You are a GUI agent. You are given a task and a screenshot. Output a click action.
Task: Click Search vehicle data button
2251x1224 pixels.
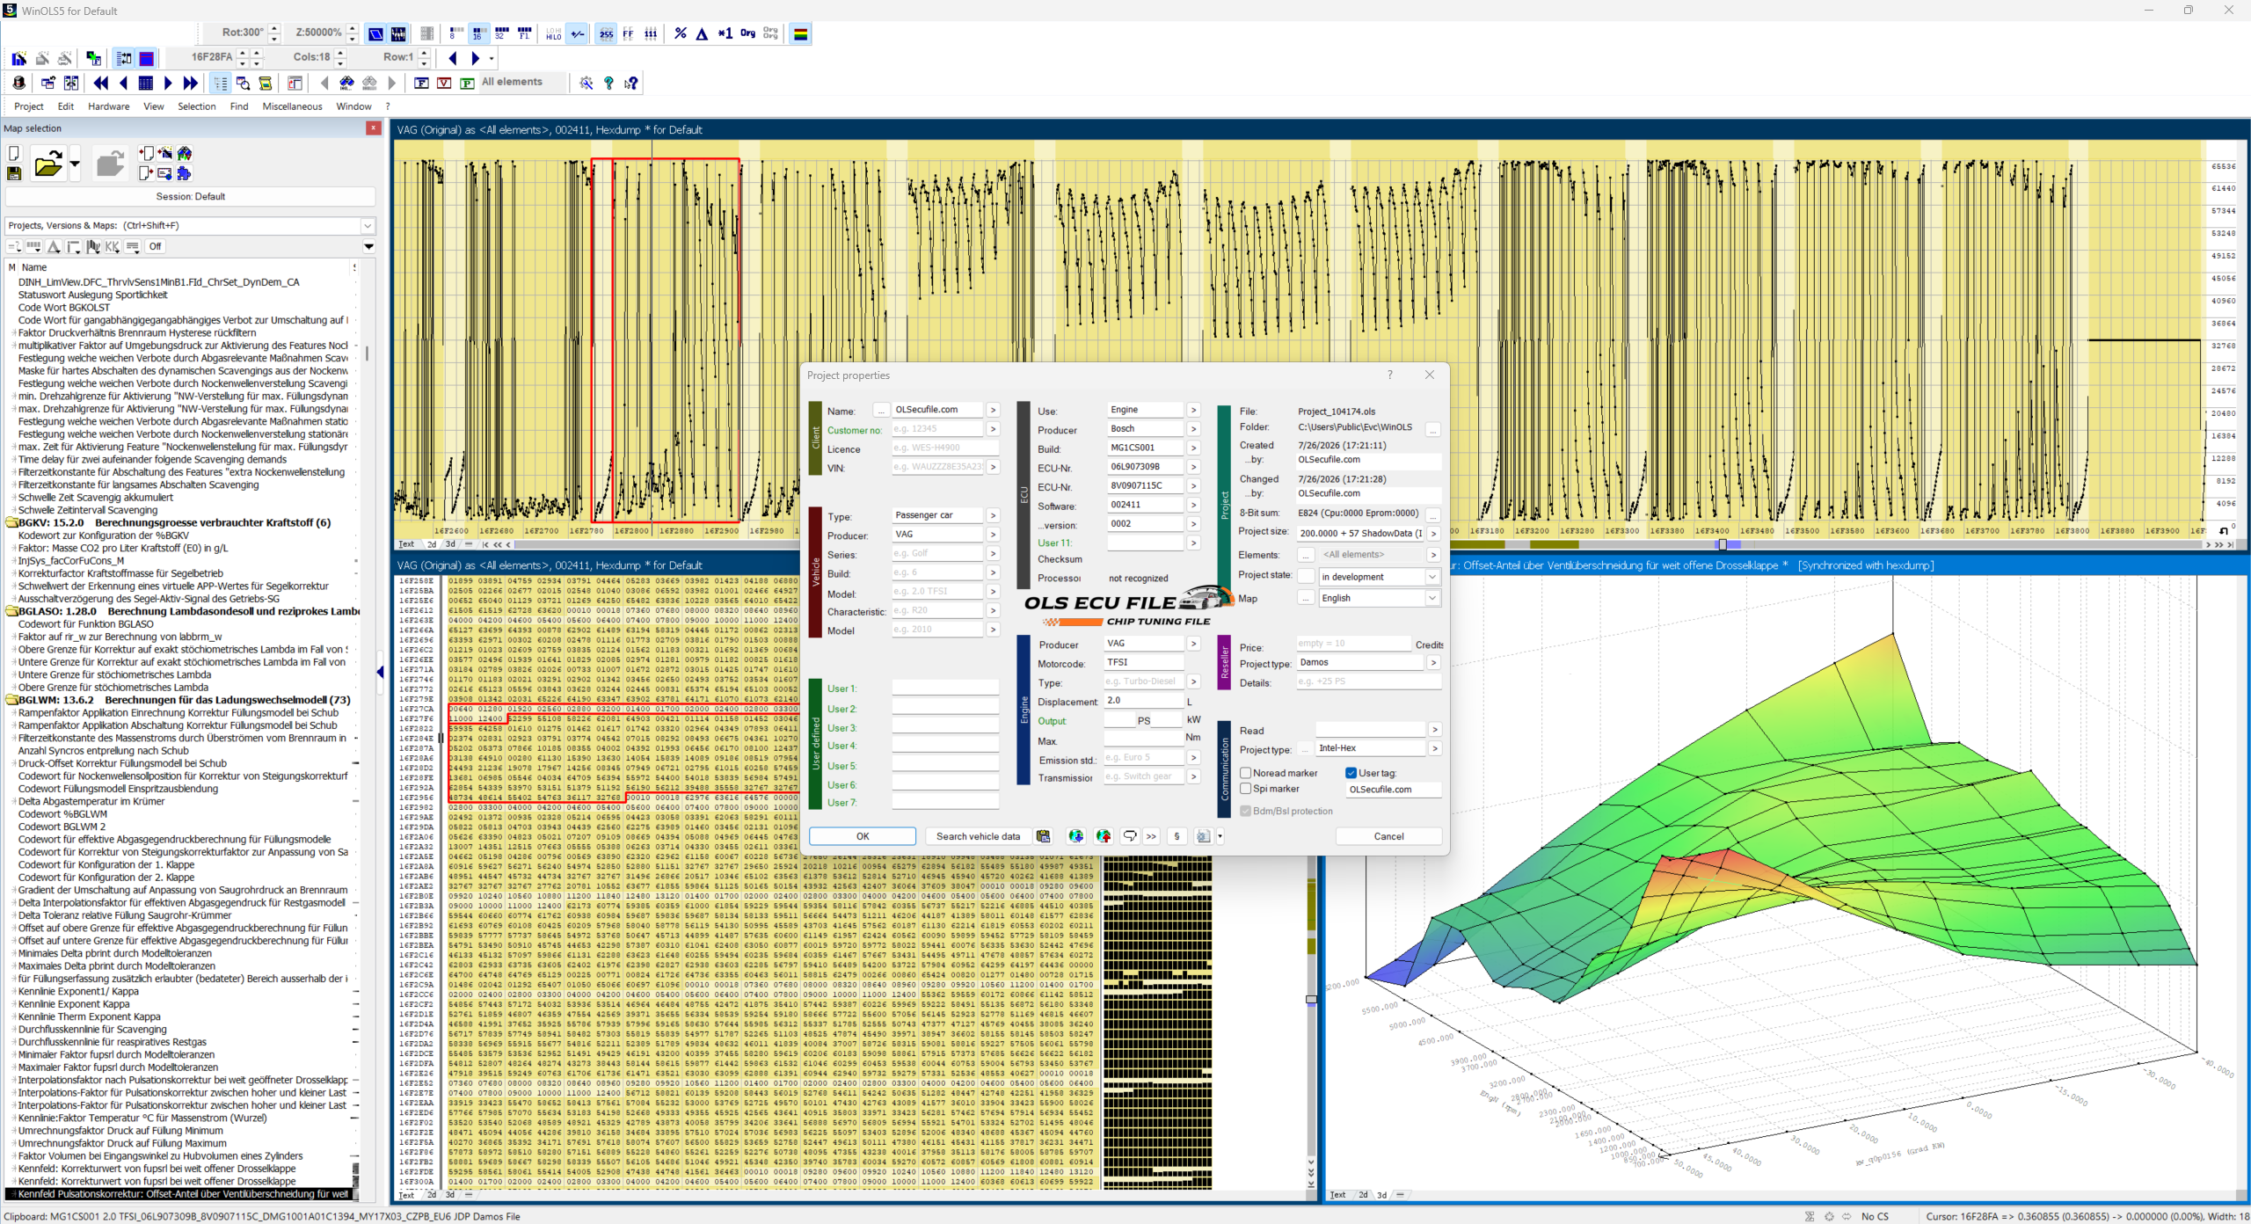pos(978,836)
